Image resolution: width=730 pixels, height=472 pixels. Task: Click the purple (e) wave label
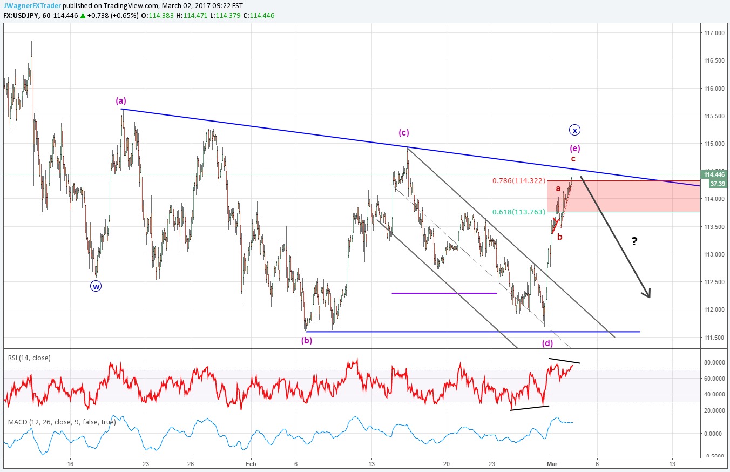(x=575, y=148)
